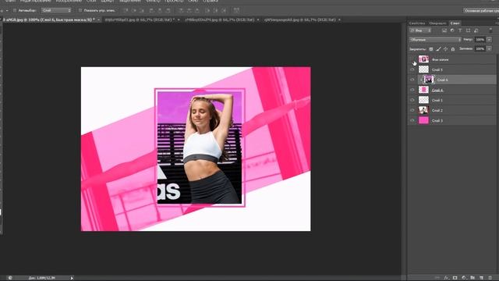Click the Auto-Align Layers icon
Screen dimensions: 499x281
tap(236, 10)
